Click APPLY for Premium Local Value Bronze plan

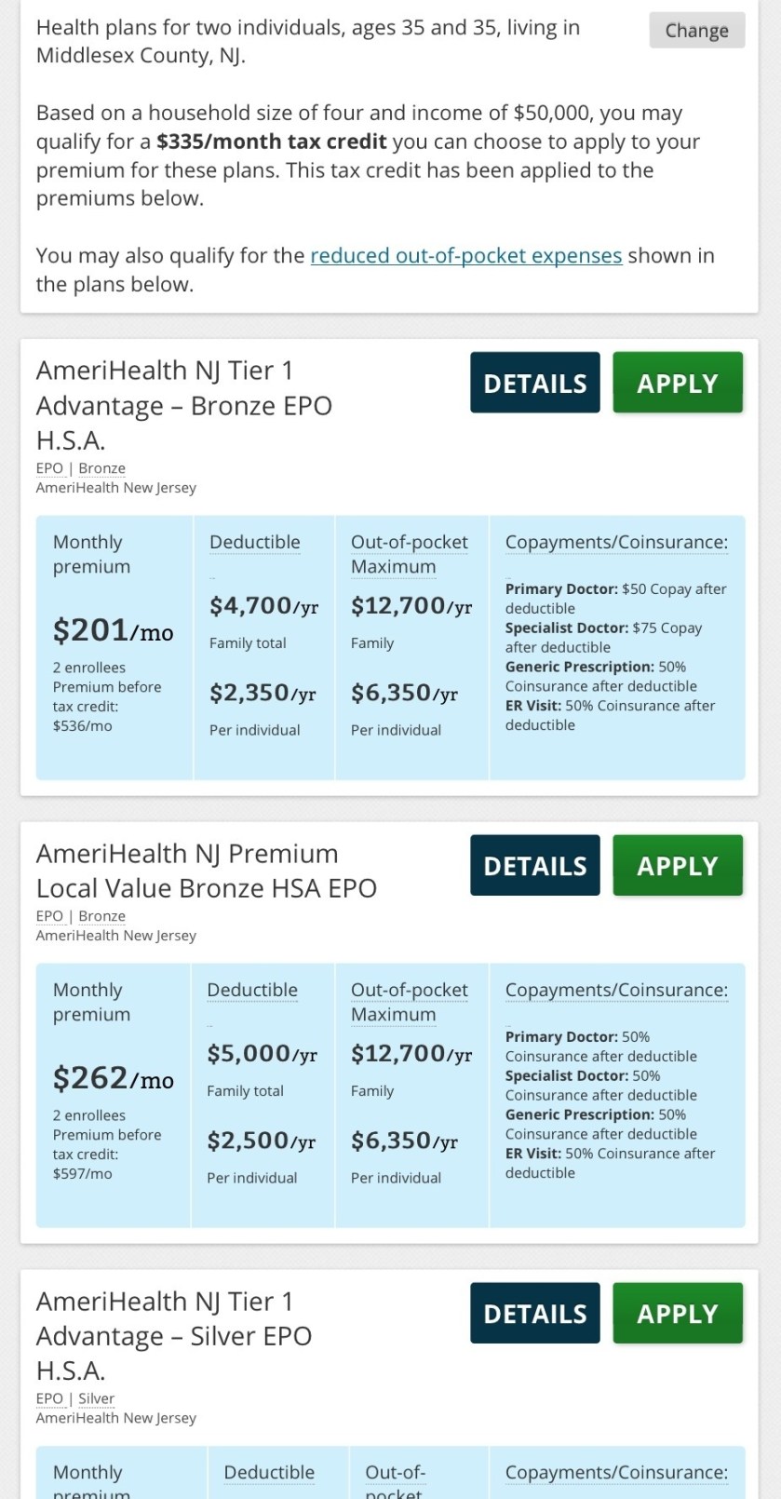677,866
